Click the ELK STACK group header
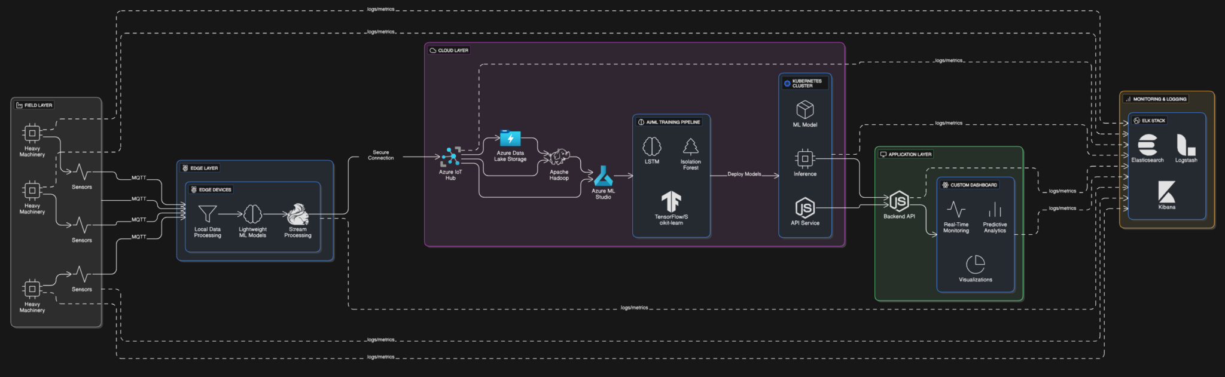1225x377 pixels. click(1150, 120)
